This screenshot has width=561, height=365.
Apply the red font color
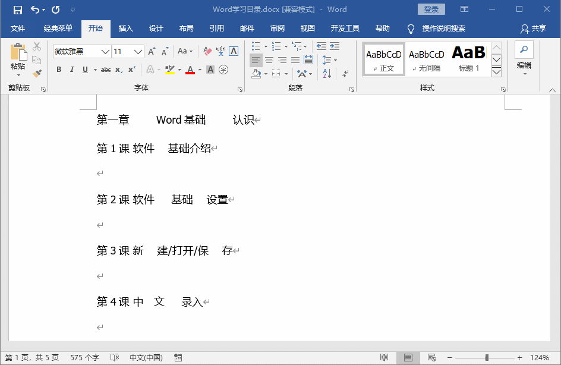pos(190,70)
